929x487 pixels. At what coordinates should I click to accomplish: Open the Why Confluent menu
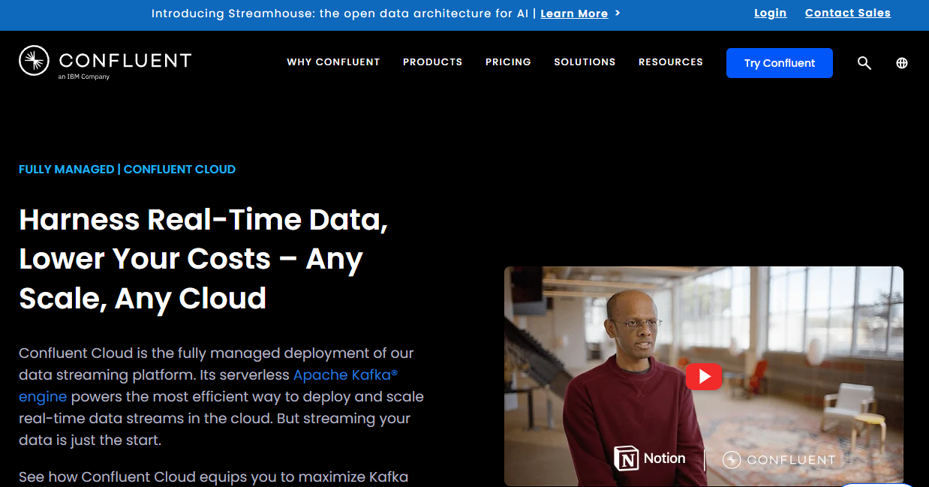[333, 62]
